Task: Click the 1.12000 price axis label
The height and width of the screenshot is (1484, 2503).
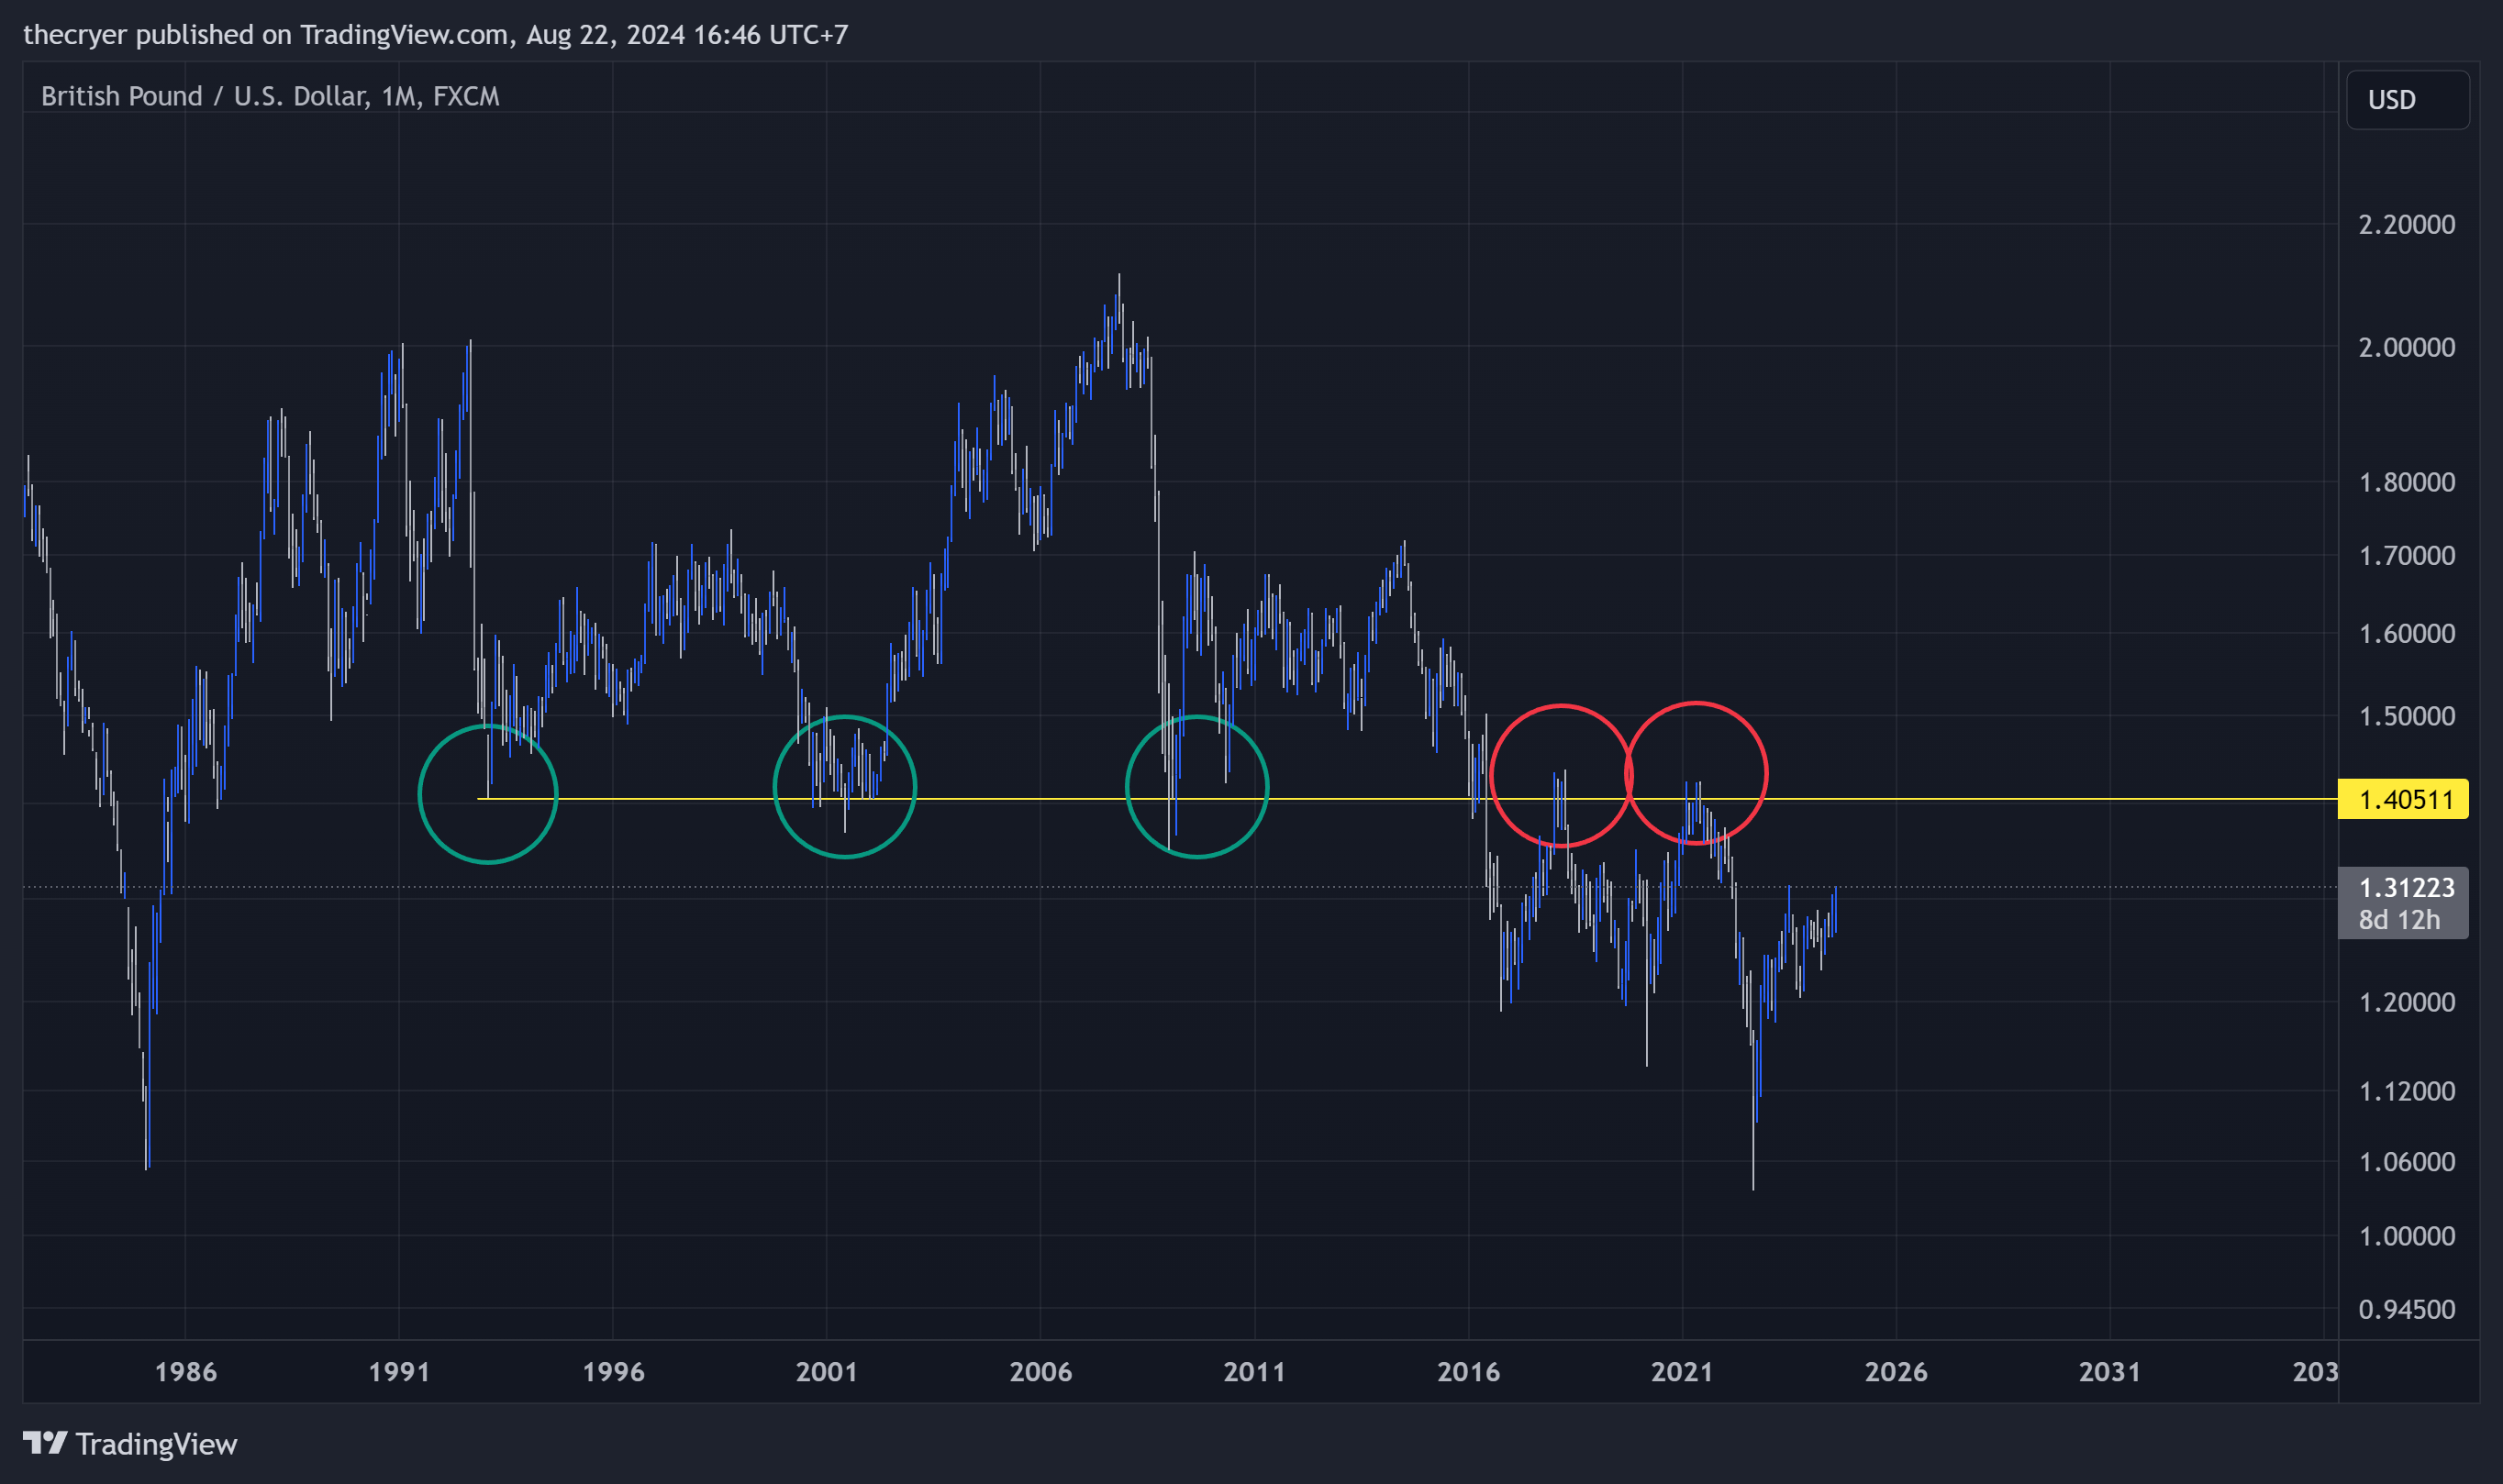Action: tap(2406, 1091)
